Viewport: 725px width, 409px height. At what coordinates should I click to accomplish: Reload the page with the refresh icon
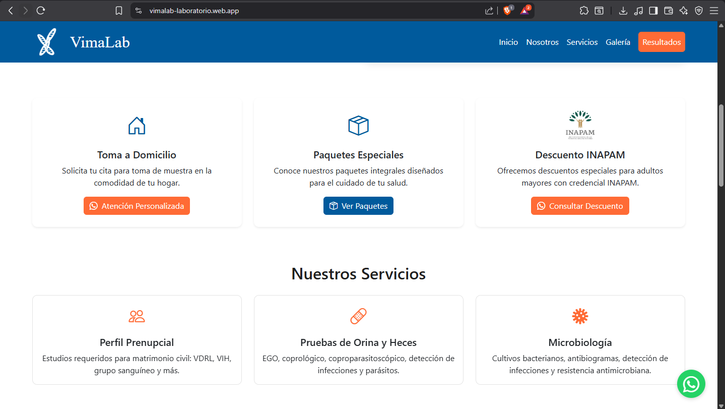[41, 11]
